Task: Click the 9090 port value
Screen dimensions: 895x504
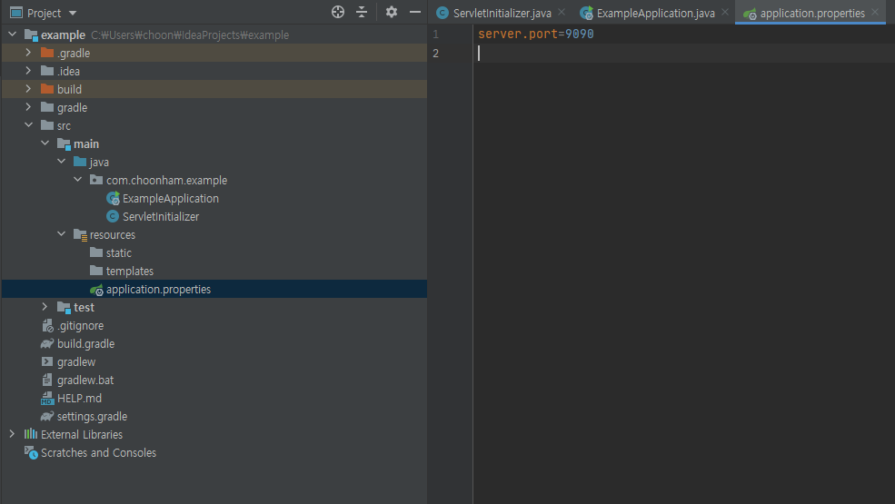Action: coord(580,35)
